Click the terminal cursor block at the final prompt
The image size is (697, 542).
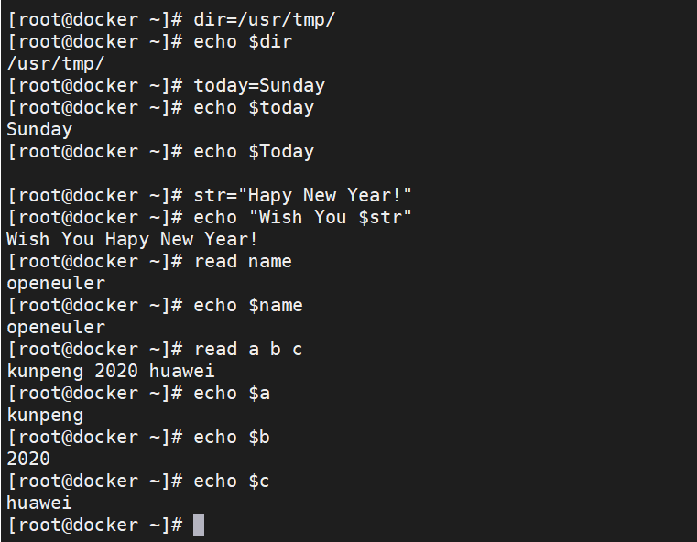coord(199,526)
